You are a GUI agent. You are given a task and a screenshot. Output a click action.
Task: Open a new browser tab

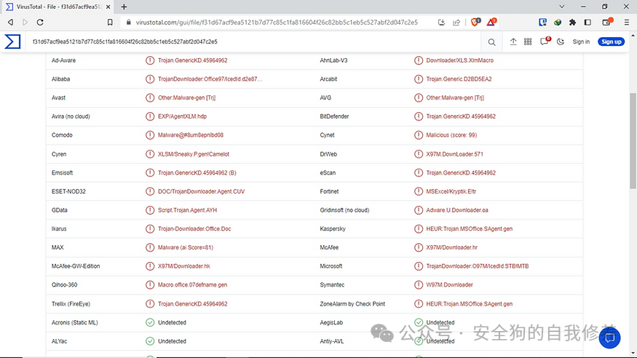(124, 7)
